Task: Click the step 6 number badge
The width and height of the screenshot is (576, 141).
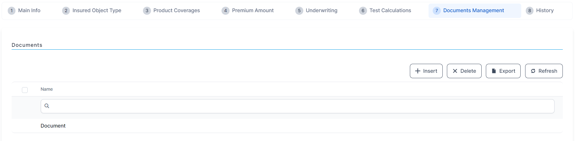Action: (363, 11)
